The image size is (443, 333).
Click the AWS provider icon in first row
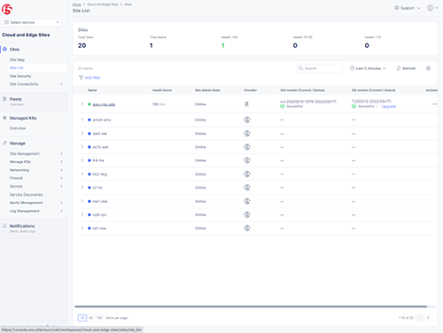246,104
